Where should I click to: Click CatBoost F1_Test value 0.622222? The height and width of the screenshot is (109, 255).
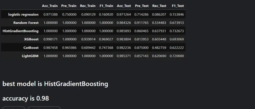coord(177,48)
